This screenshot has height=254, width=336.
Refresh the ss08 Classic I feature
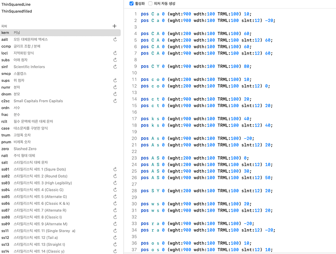(115, 217)
